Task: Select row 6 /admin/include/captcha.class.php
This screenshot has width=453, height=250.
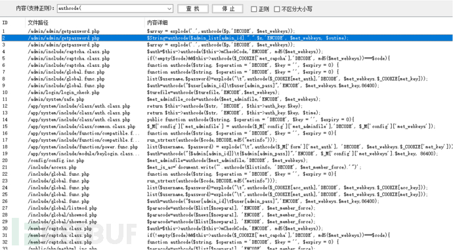Action: coord(69,65)
